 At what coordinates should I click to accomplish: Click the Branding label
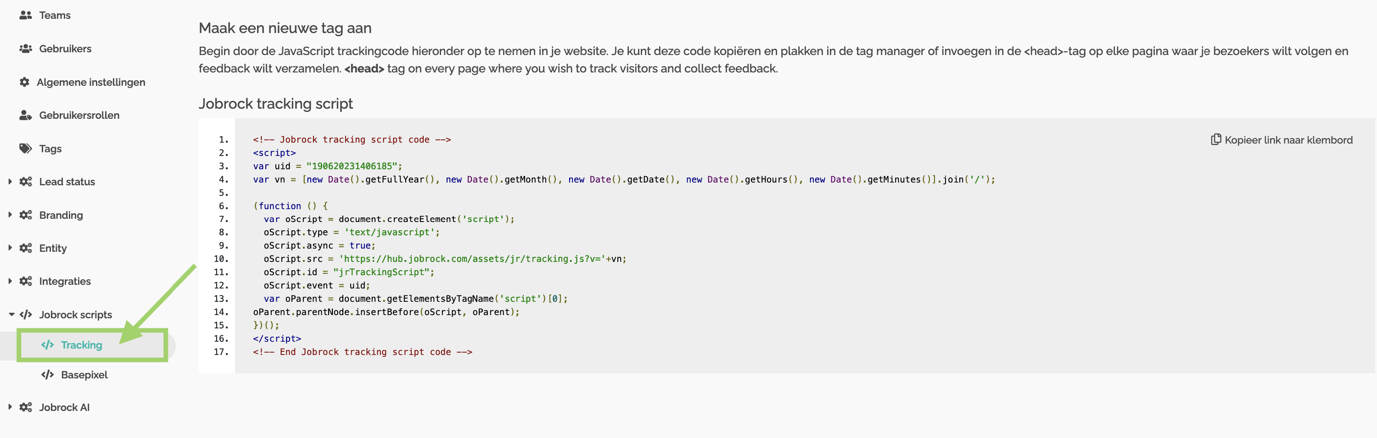pyautogui.click(x=61, y=215)
